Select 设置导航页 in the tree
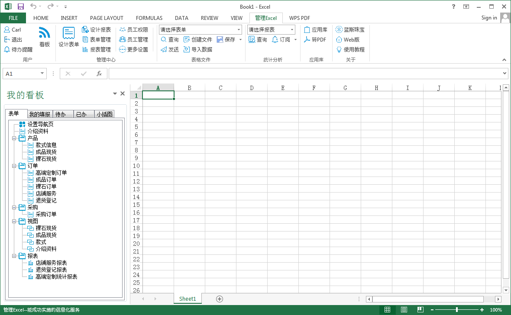This screenshot has width=511, height=315. coord(40,124)
